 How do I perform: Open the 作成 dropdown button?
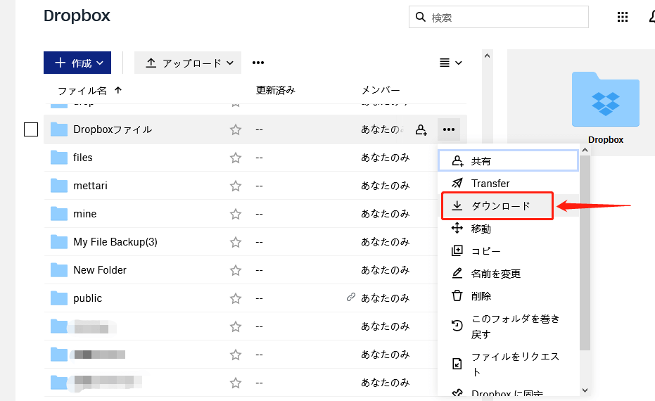[x=77, y=63]
